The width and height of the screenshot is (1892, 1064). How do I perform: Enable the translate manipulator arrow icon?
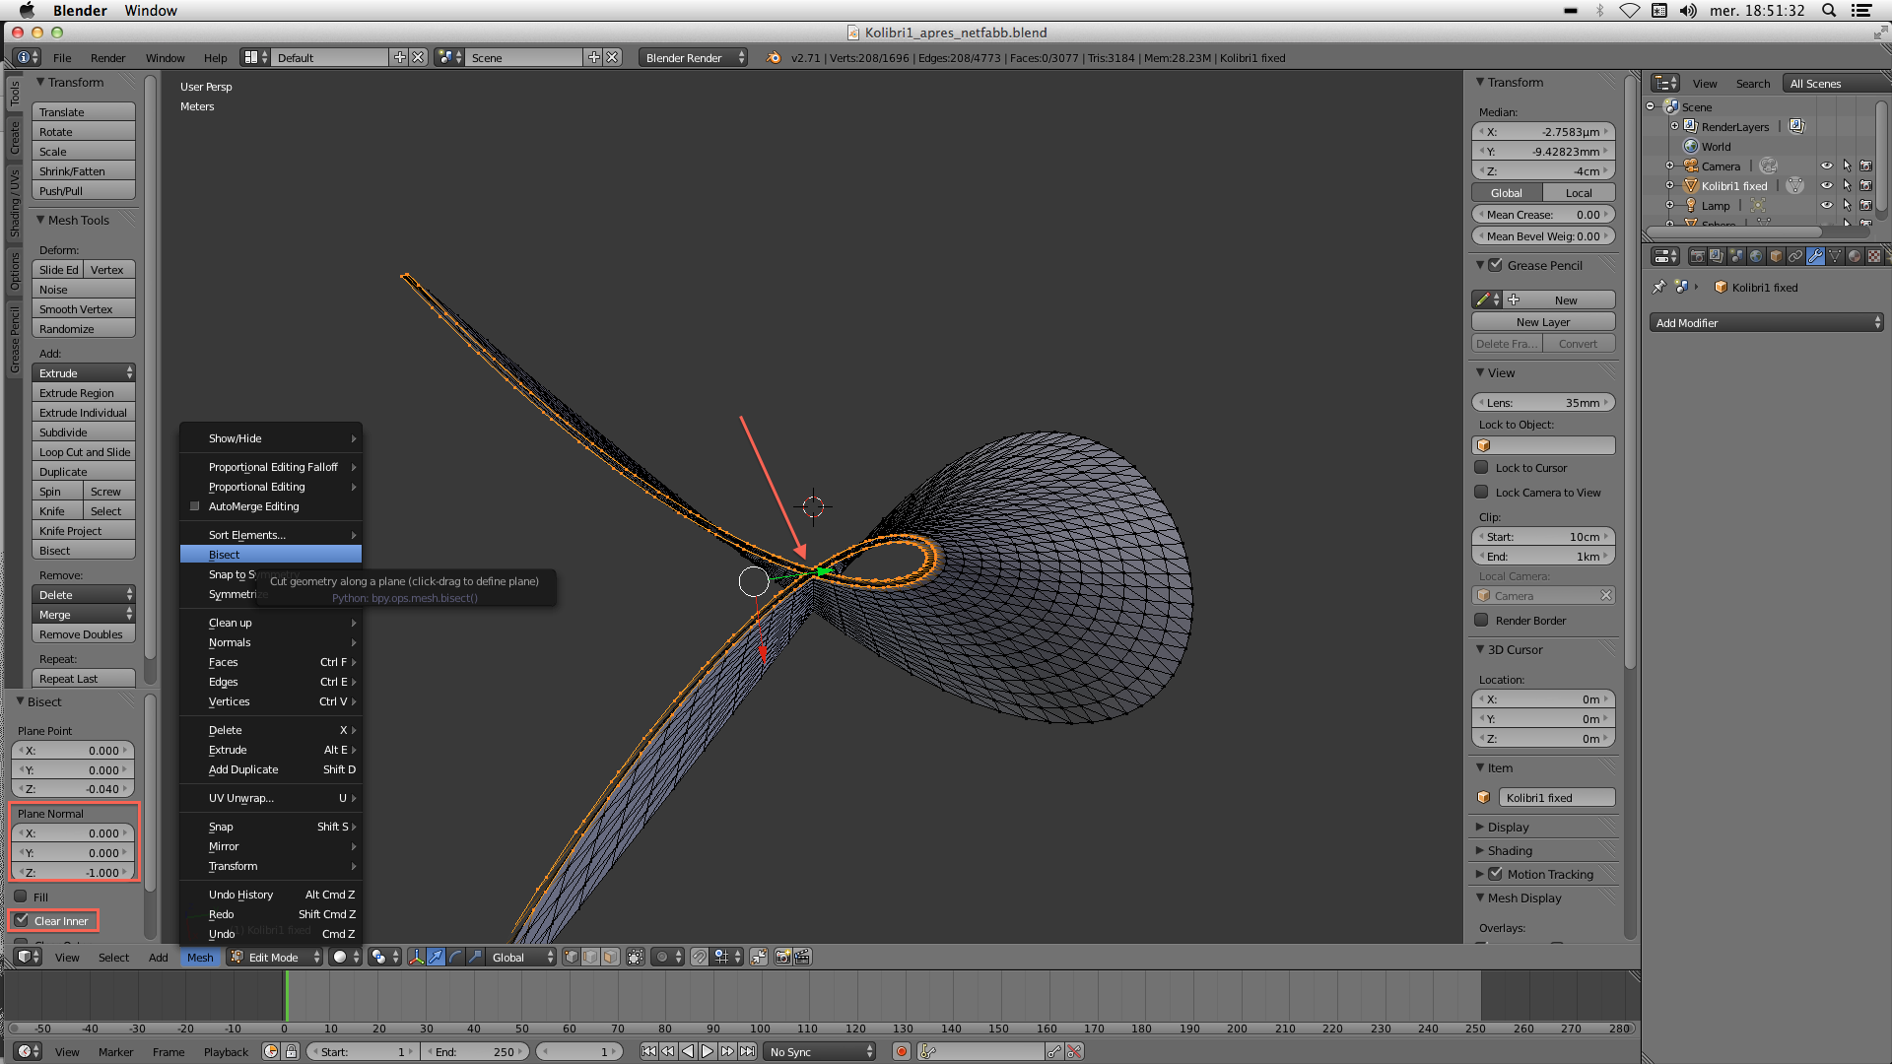pos(436,957)
